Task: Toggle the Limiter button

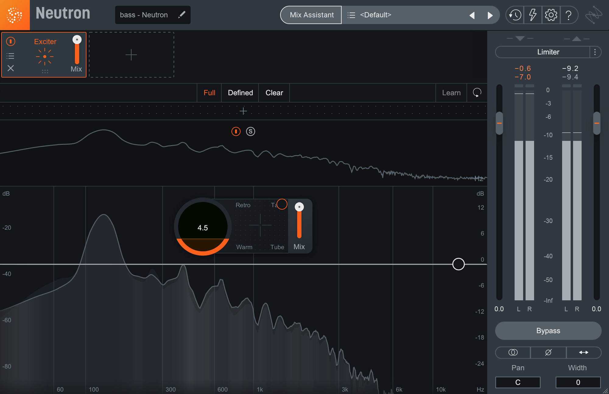Action: 543,52
